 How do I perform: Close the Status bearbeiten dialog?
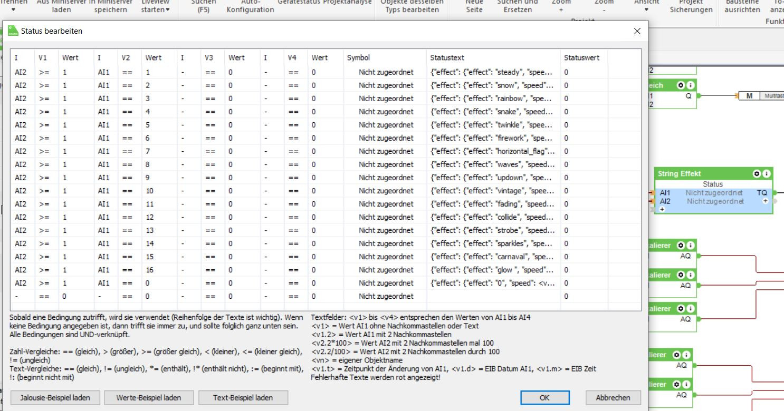click(637, 31)
